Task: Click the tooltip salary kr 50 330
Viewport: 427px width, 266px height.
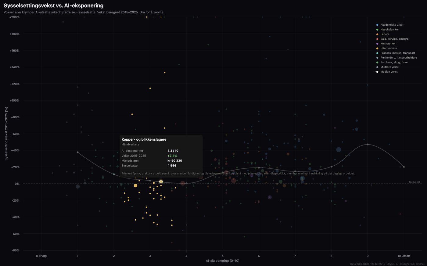Action: click(x=175, y=161)
